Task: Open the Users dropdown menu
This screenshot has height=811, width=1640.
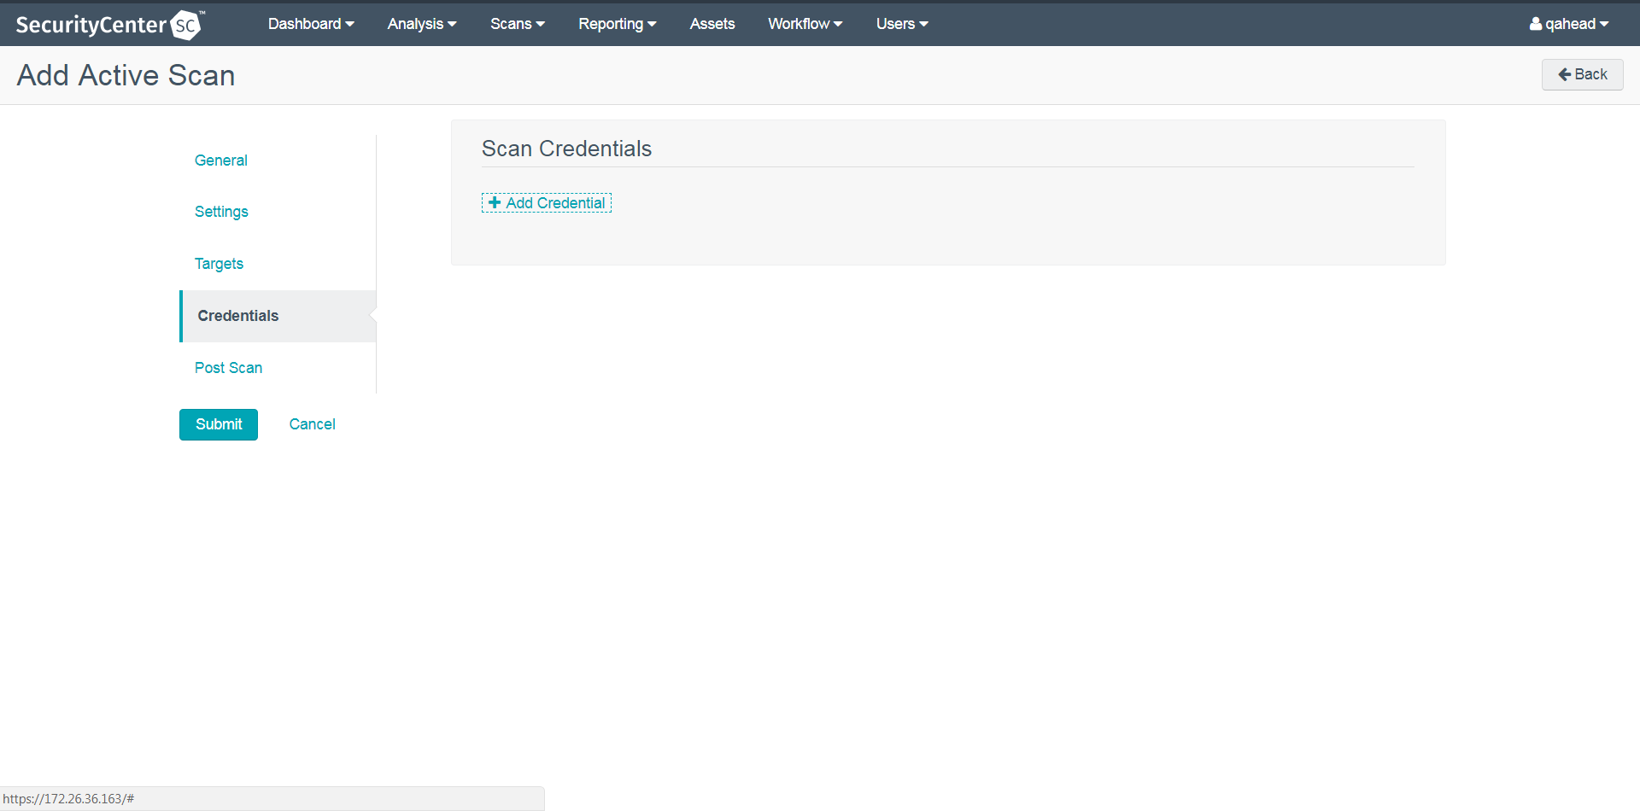Action: click(901, 24)
